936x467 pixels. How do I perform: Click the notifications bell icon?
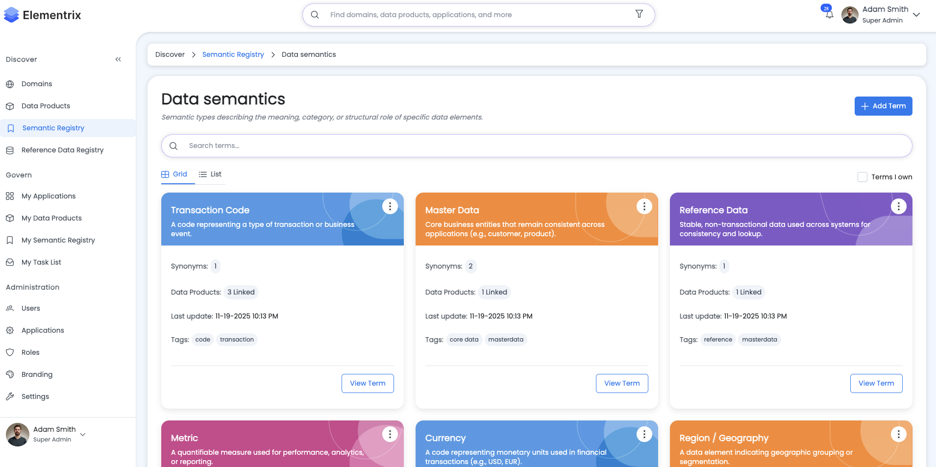829,15
